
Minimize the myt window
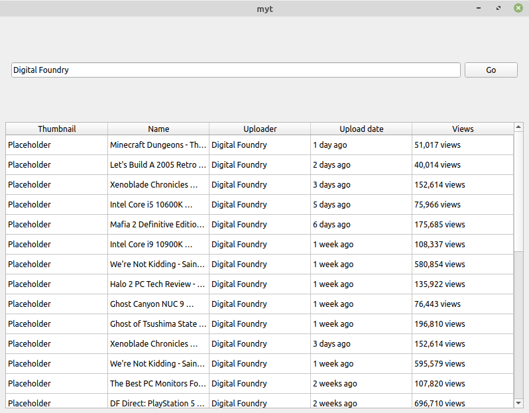tap(479, 8)
